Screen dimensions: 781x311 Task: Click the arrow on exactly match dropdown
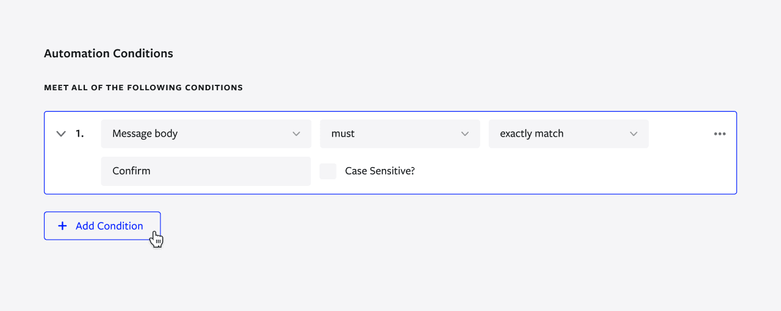pyautogui.click(x=634, y=134)
